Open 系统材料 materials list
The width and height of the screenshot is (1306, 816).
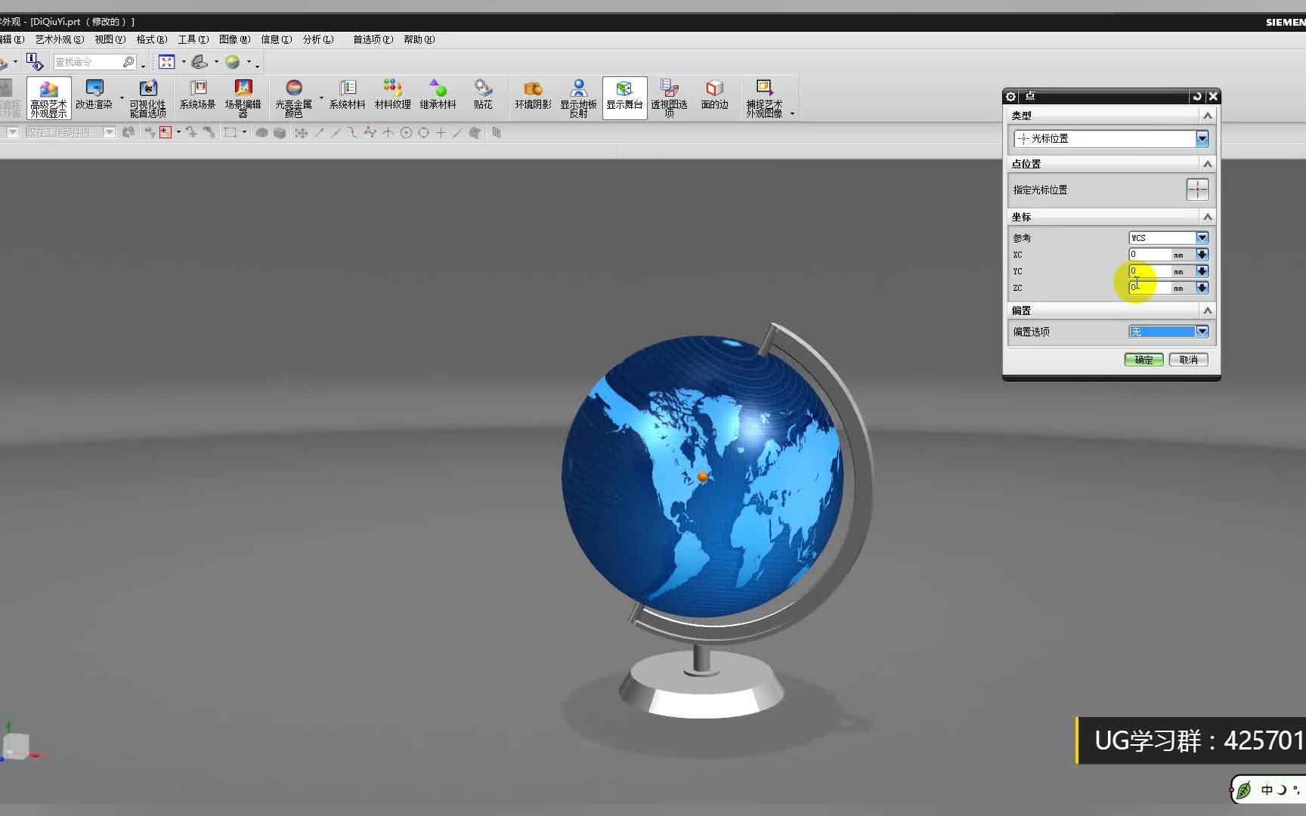coord(347,96)
